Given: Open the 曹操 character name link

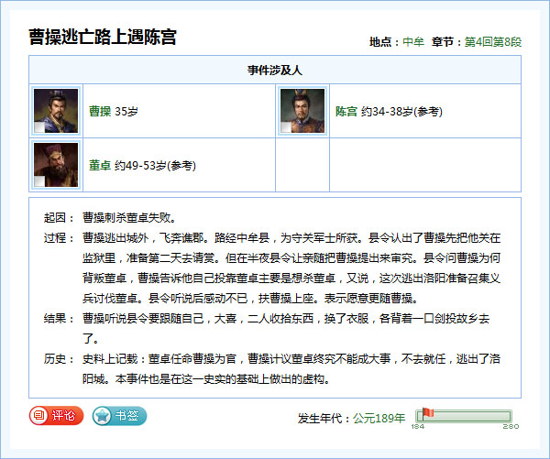Looking at the screenshot, I should pyautogui.click(x=100, y=112).
